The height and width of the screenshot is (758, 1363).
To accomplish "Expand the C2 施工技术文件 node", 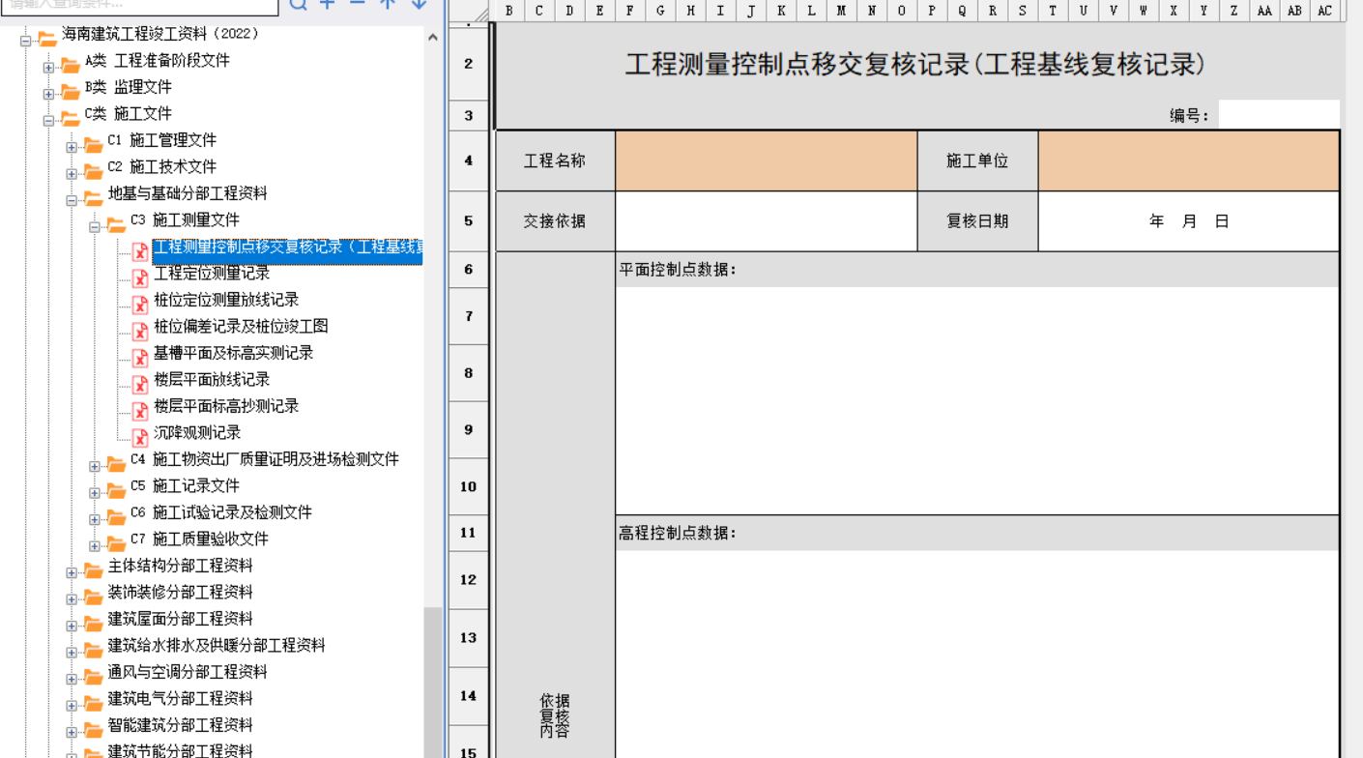I will pos(72,174).
